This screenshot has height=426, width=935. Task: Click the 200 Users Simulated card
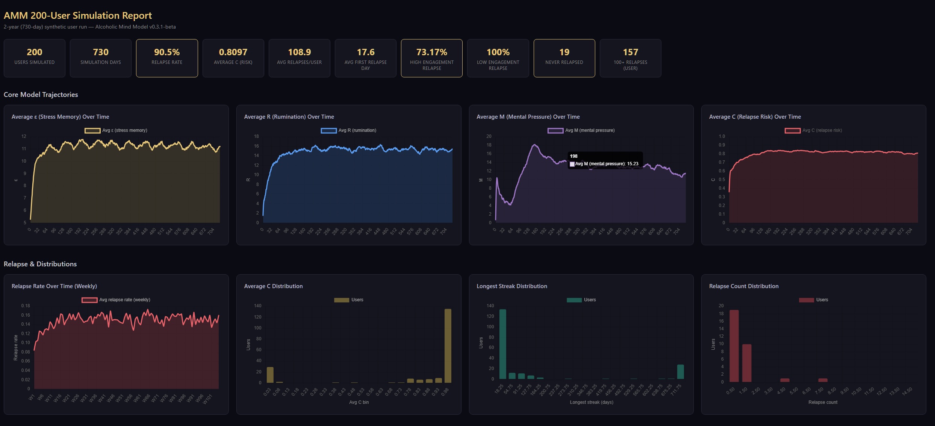pos(35,58)
